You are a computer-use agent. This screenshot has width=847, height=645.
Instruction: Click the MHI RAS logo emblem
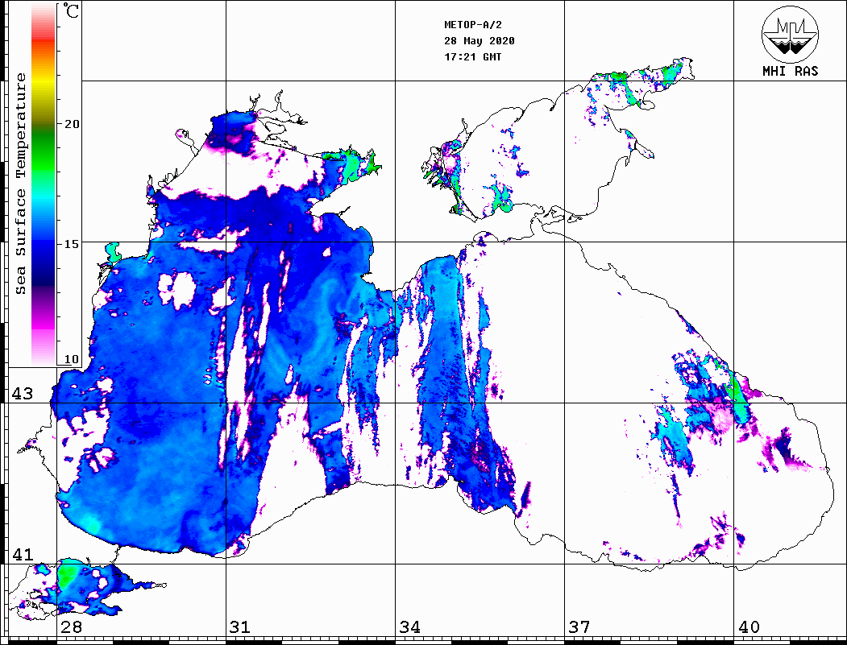(x=790, y=32)
